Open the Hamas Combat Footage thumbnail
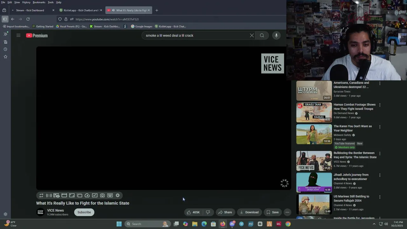This screenshot has height=229, width=407. [314, 112]
